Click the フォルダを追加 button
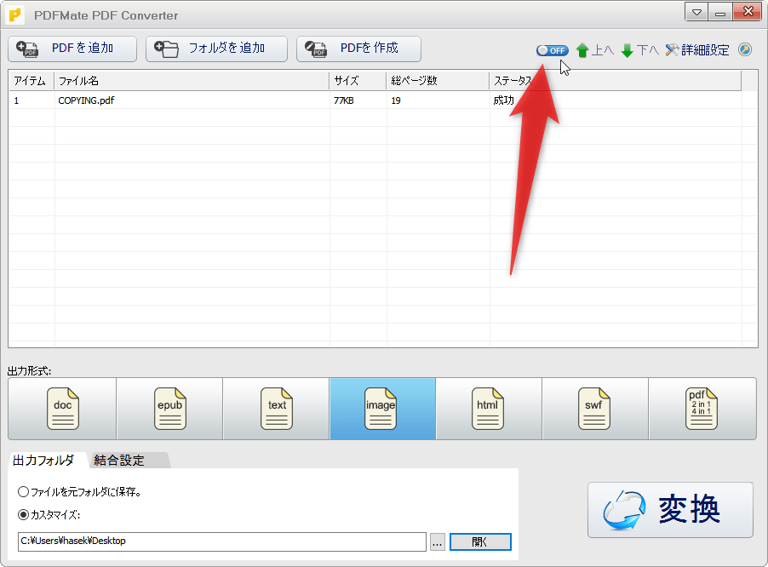 [x=216, y=49]
